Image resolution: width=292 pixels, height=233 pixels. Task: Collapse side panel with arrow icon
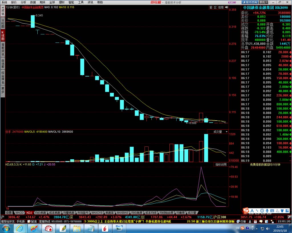click(226, 7)
